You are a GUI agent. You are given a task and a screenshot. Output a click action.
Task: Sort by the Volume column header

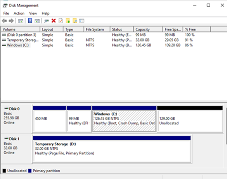coord(20,29)
